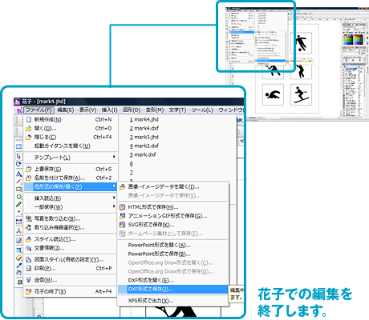Select 画像・イメージデータを開く(I)...
Screen dimensions: 369x320
click(x=173, y=186)
